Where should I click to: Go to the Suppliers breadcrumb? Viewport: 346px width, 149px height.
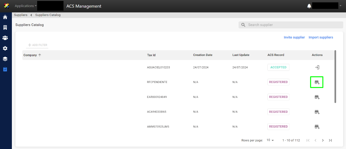(x=20, y=15)
